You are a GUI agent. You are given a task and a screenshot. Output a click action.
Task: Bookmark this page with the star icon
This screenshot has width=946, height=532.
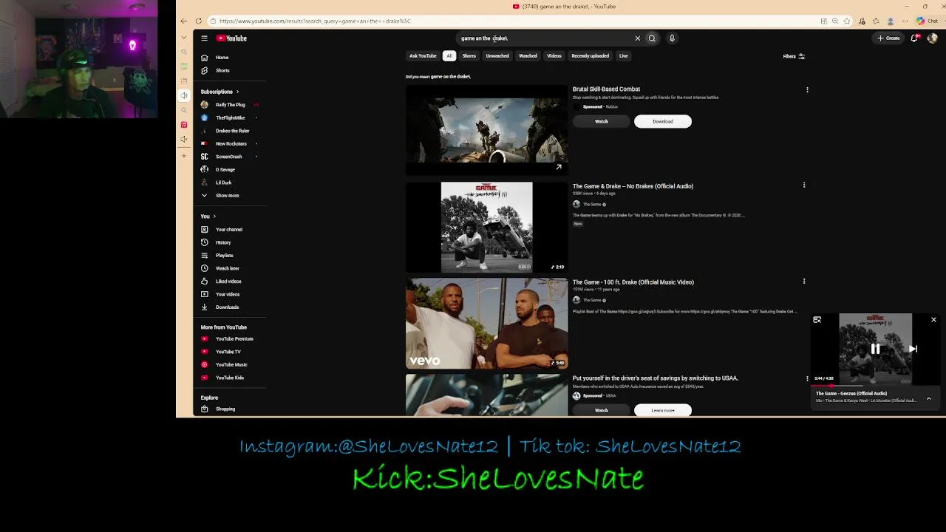[x=847, y=21]
